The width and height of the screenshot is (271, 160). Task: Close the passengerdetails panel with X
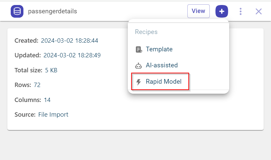(x=259, y=11)
